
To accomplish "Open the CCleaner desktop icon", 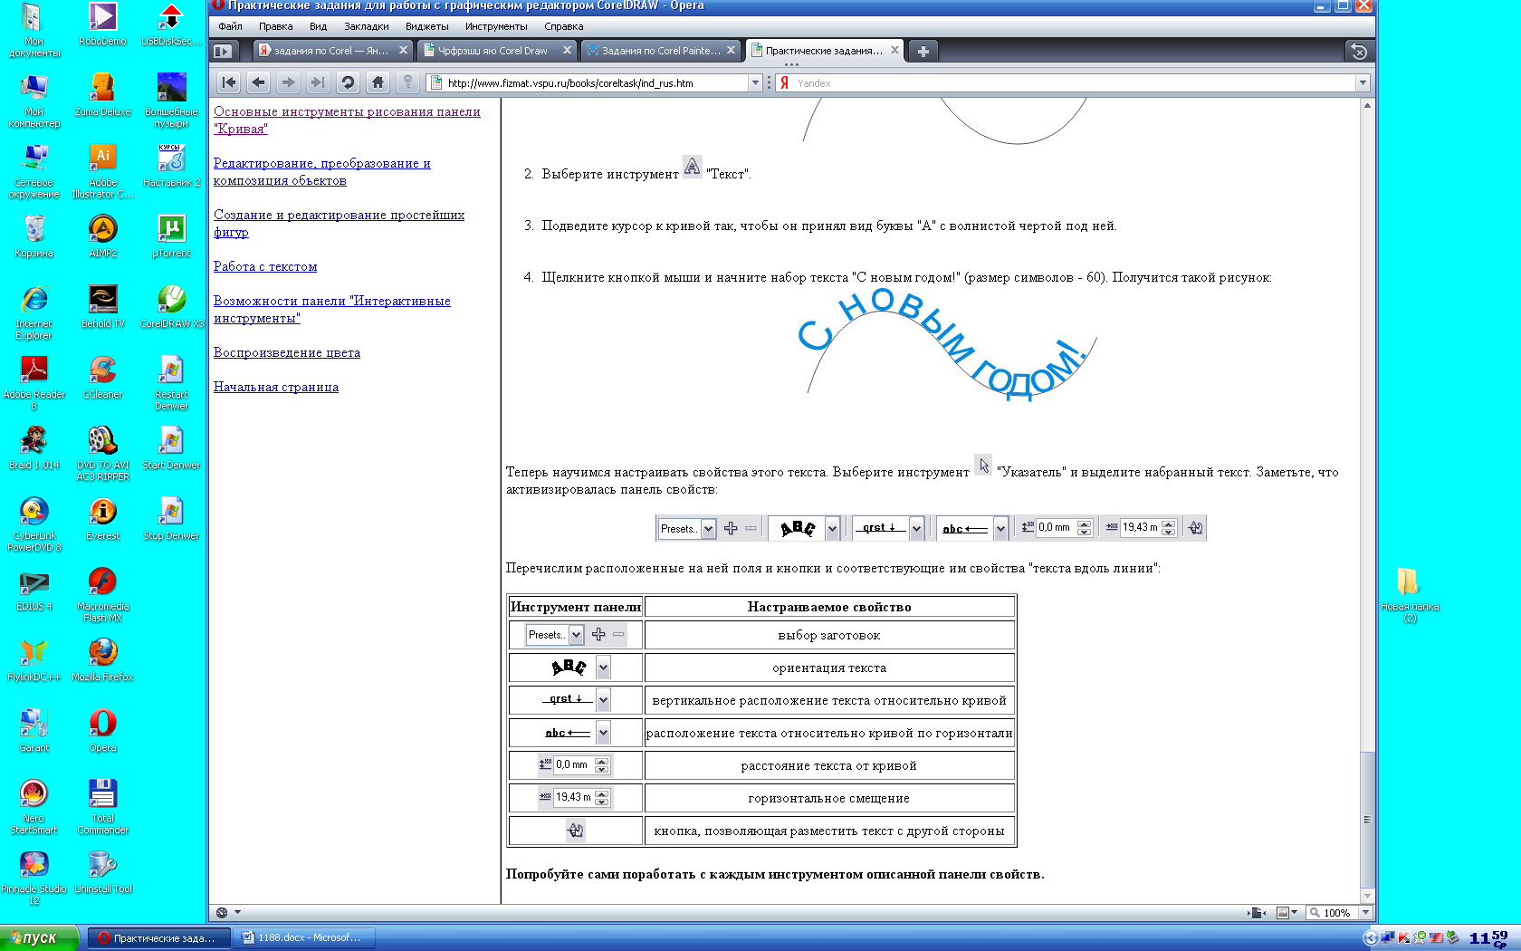I will pos(102,377).
